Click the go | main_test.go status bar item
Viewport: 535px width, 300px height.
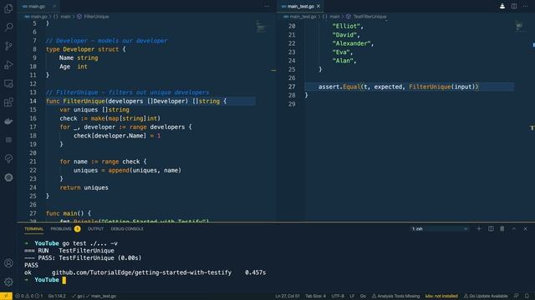[x=94, y=296]
